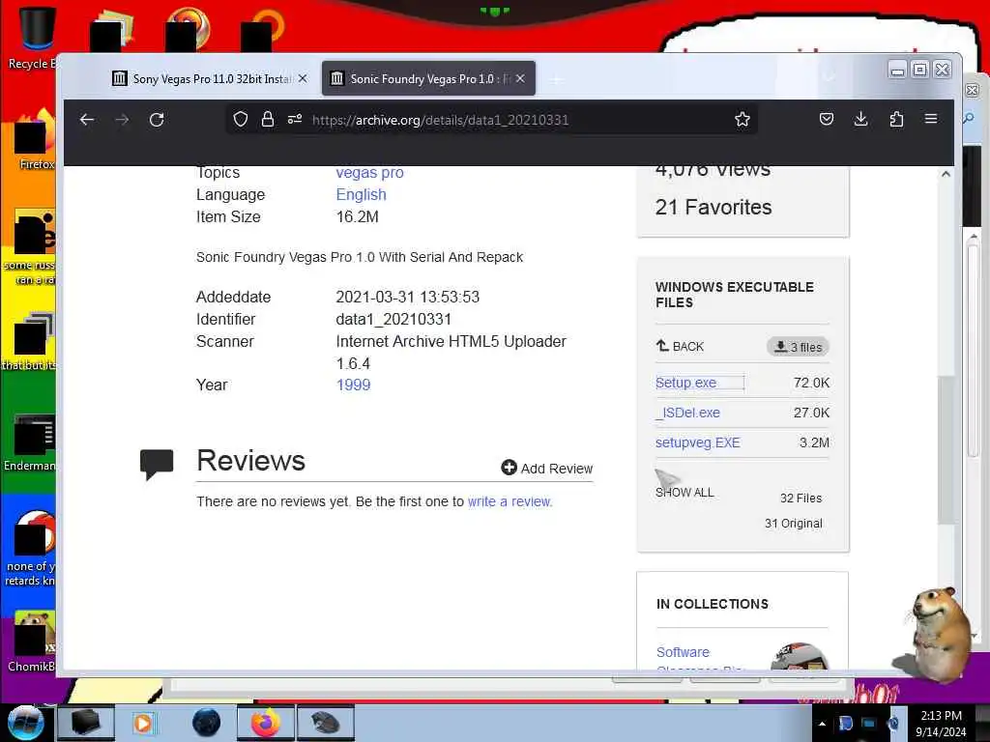Click the forward navigation arrow
Image resolution: width=990 pixels, height=742 pixels.
[x=122, y=119]
